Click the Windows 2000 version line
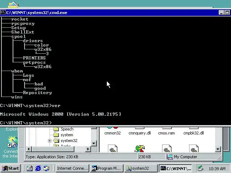Screen dimensions: 231x173 (60, 114)
